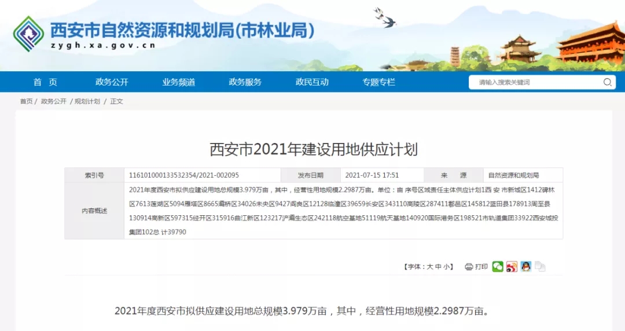Click the printer icon
Image resolution: width=625 pixels, height=331 pixels.
pyautogui.click(x=469, y=267)
